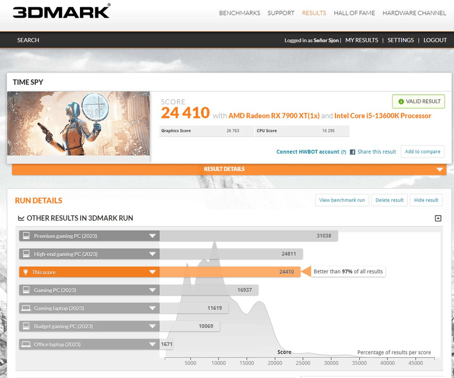Click the Run Details heading

(x=39, y=201)
